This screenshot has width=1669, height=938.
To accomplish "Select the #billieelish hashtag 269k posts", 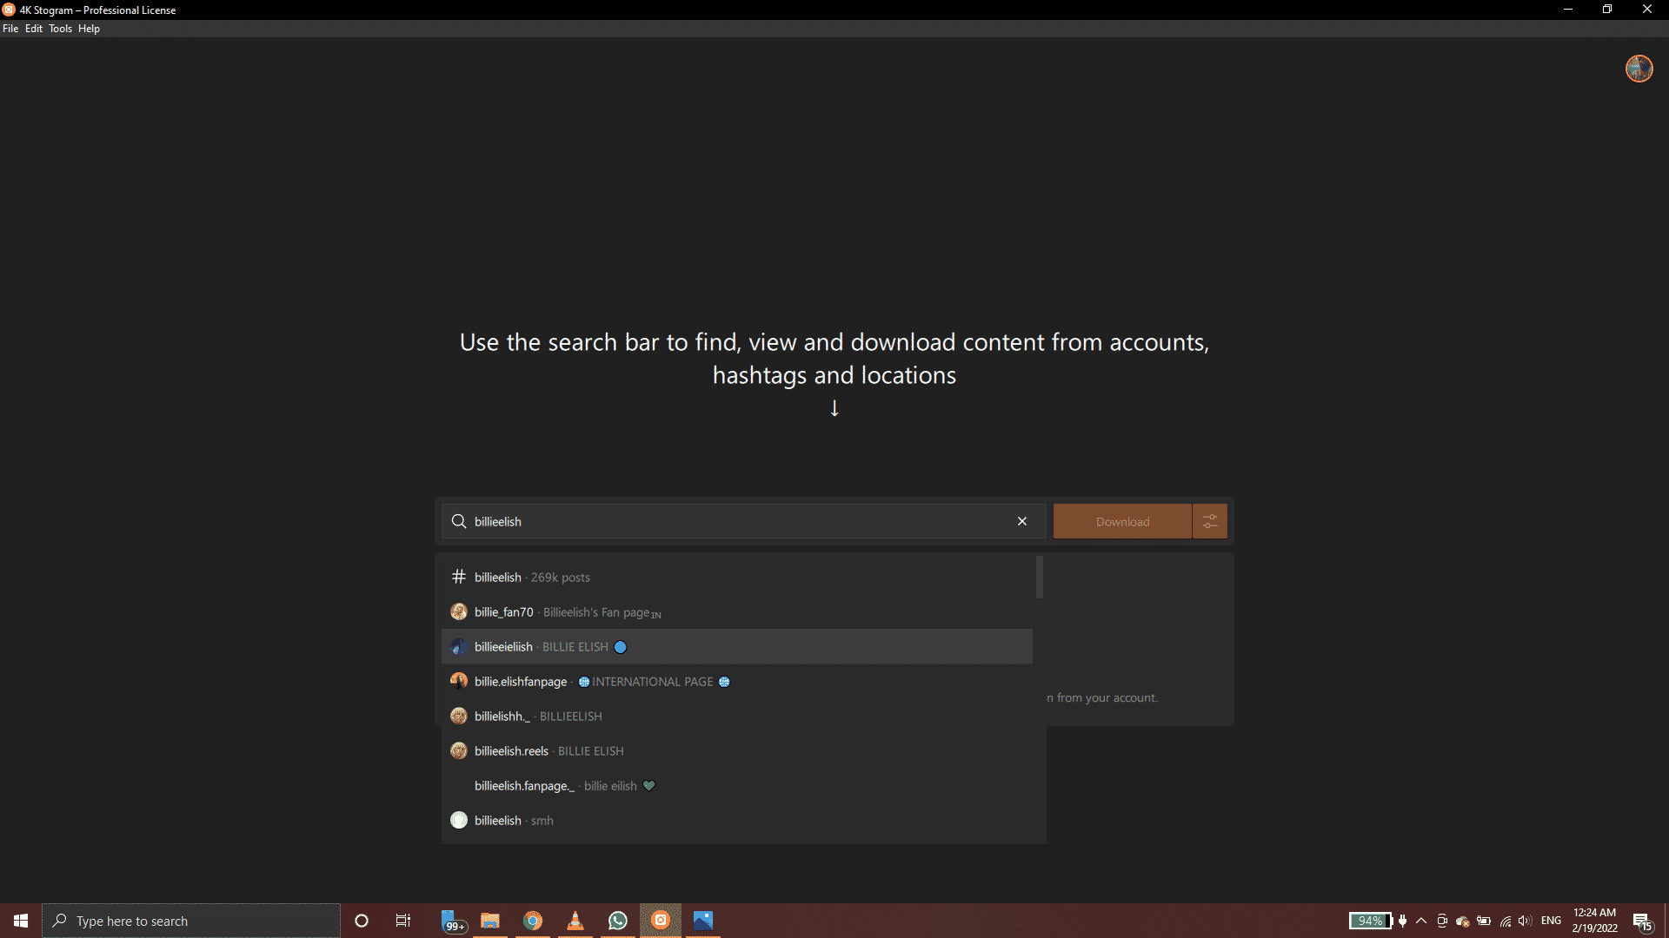I will 737,578.
